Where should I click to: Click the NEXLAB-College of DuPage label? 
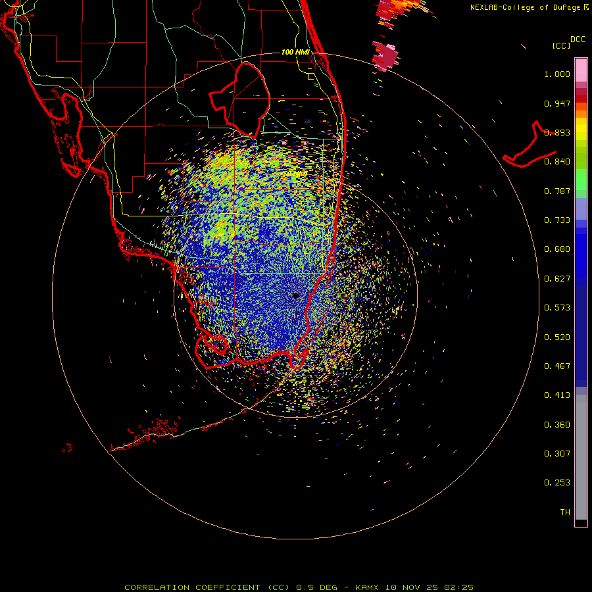(527, 7)
